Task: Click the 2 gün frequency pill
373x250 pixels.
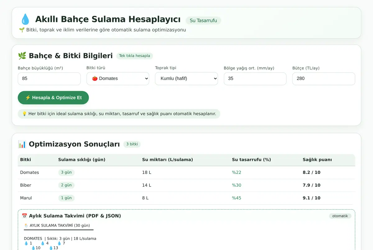Action: 67,185
